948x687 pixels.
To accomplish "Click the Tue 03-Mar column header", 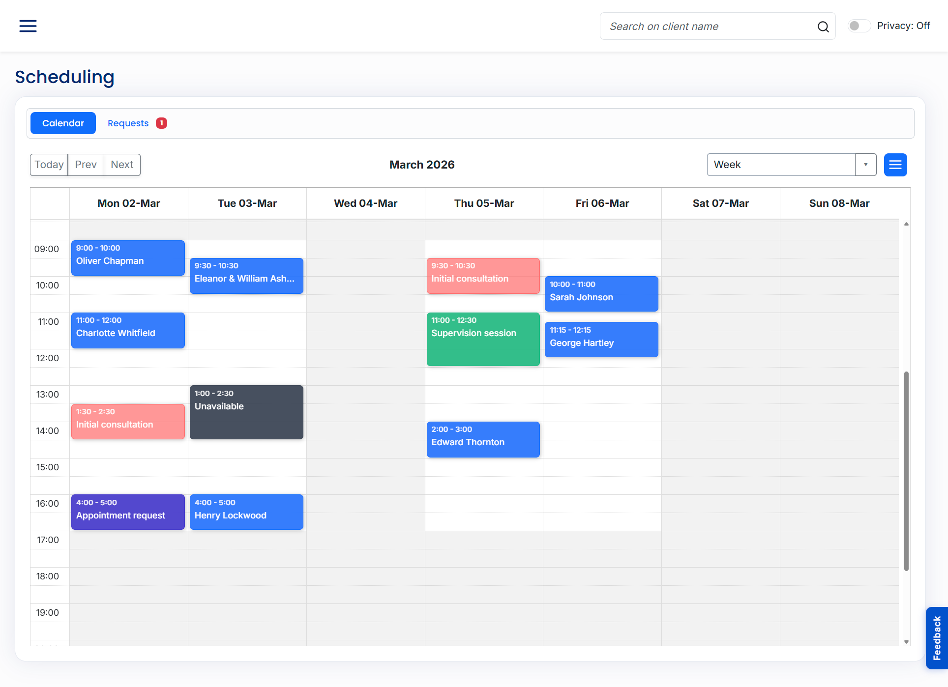I will click(x=247, y=203).
